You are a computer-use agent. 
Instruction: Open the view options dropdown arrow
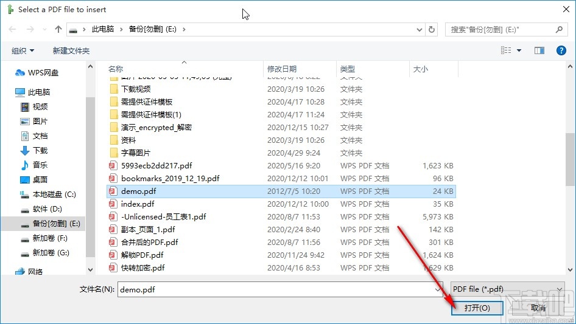coord(519,50)
